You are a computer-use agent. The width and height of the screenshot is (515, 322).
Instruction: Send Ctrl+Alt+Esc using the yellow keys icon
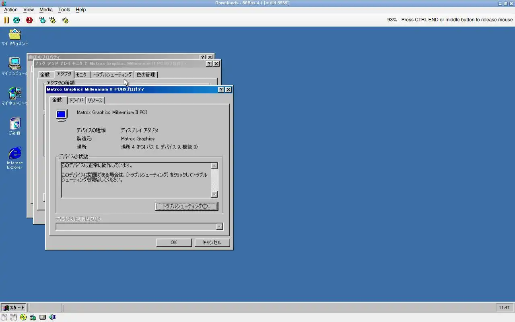tap(52, 20)
